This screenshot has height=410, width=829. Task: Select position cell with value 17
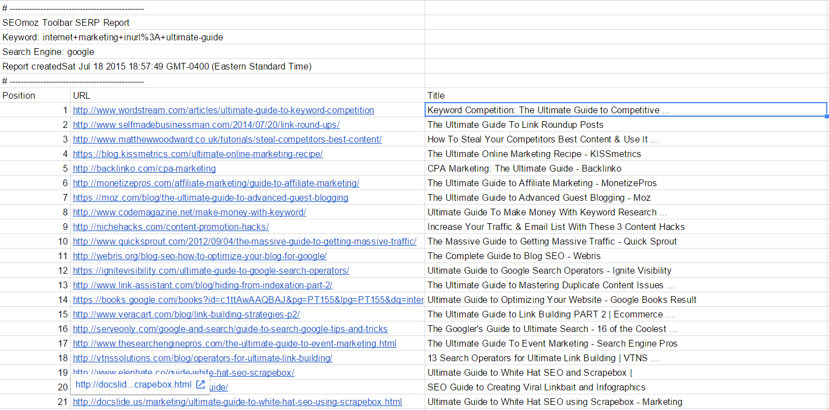coord(35,343)
